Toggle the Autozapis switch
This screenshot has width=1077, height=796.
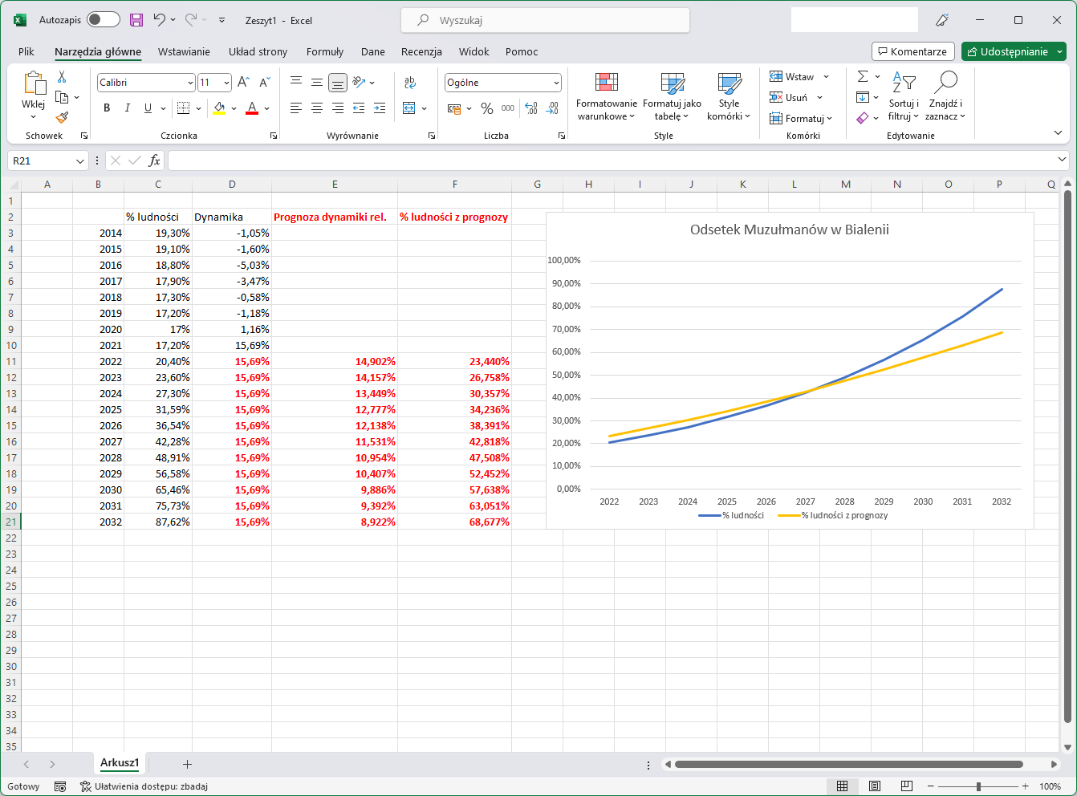(x=104, y=20)
